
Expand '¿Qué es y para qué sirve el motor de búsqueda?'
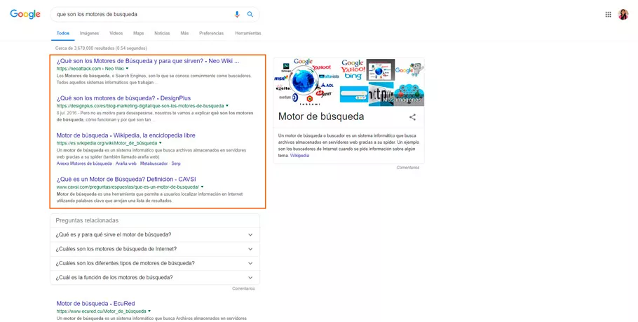coord(155,235)
